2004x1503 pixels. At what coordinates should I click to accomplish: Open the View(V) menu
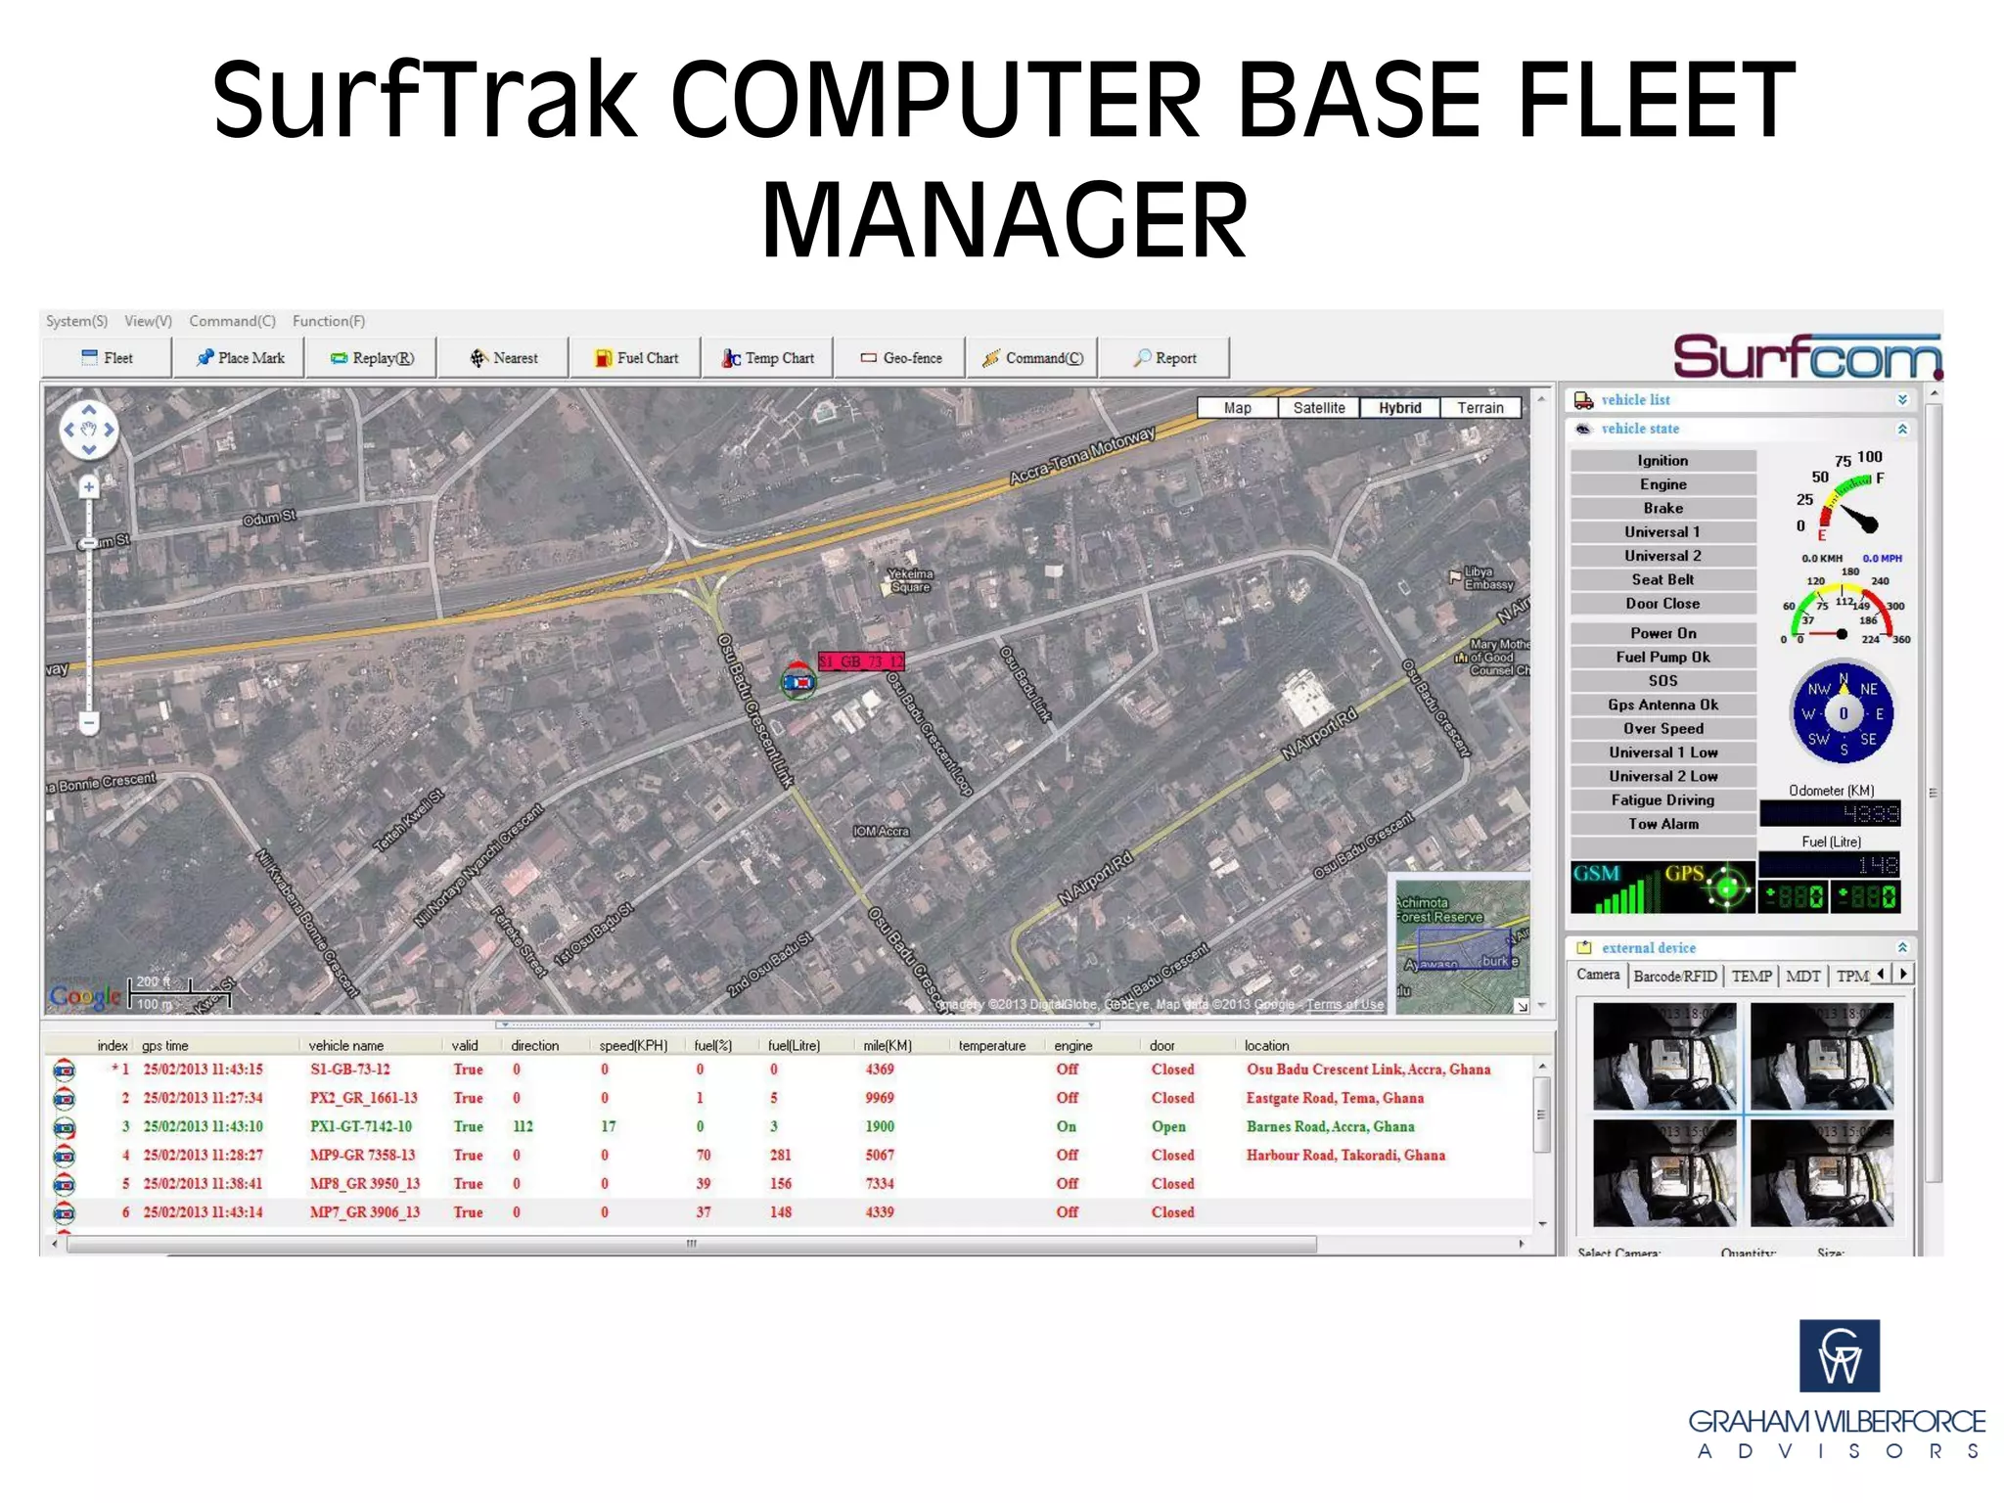click(x=148, y=321)
